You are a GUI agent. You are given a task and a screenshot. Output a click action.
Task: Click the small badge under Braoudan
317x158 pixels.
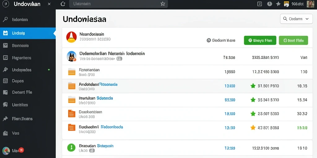click(92, 151)
